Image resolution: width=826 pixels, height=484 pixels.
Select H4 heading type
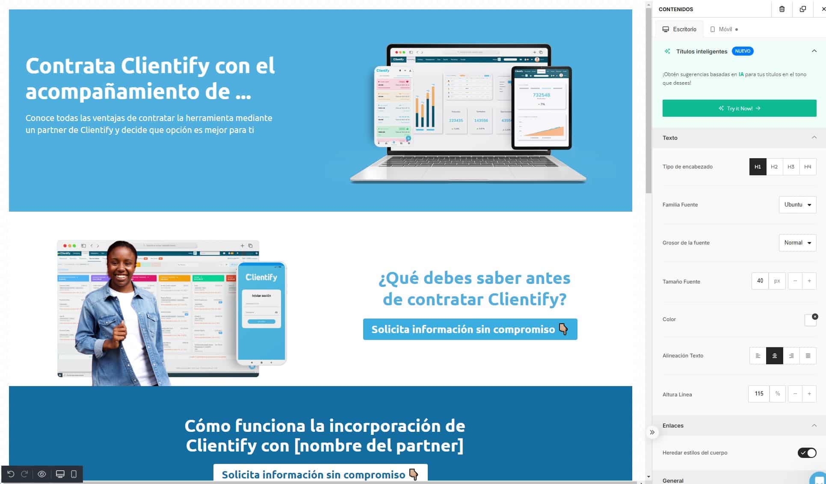807,166
